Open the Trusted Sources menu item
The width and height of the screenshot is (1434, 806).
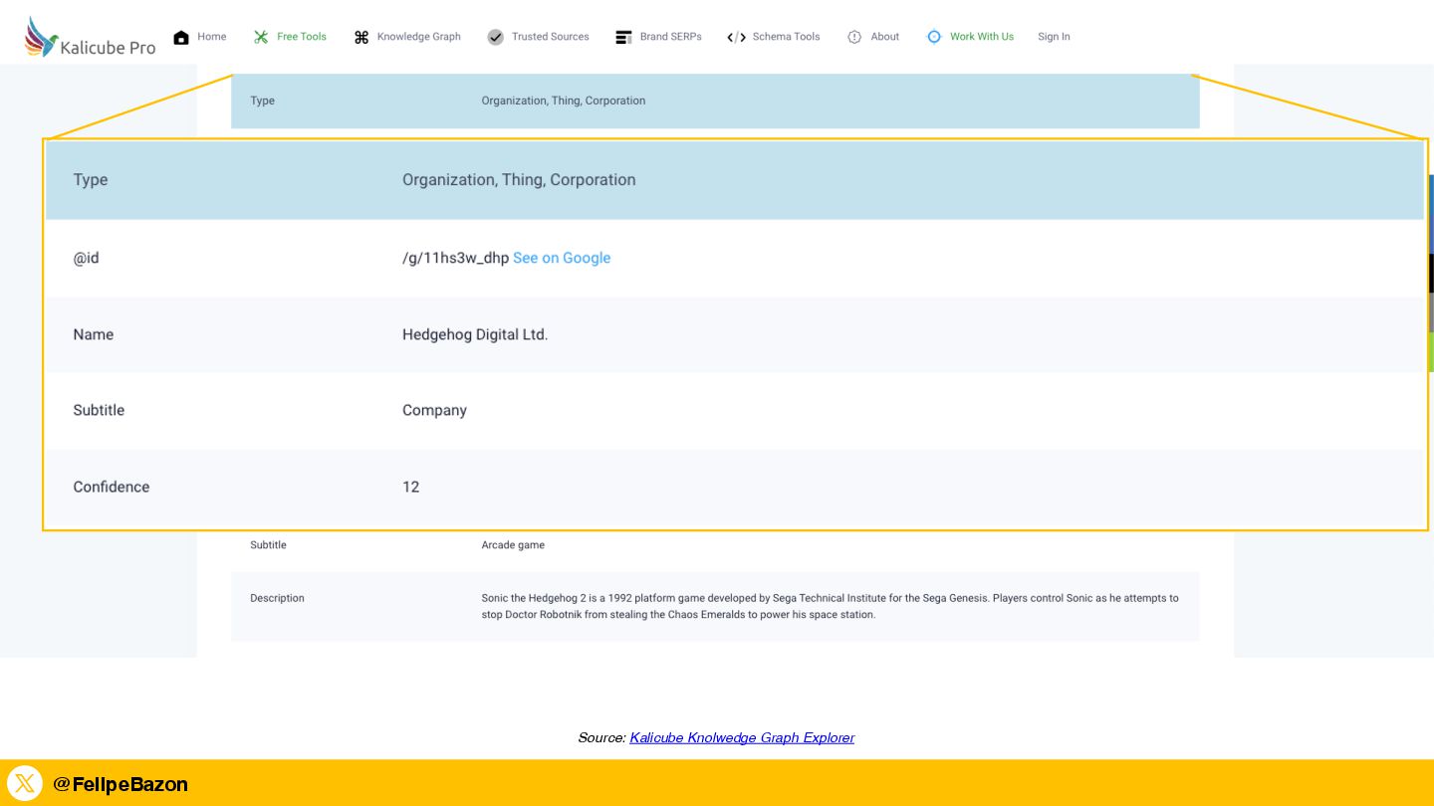click(551, 37)
